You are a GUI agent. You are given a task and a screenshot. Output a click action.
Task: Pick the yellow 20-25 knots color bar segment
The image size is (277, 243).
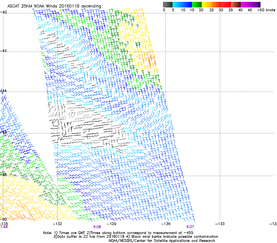[x=207, y=4]
